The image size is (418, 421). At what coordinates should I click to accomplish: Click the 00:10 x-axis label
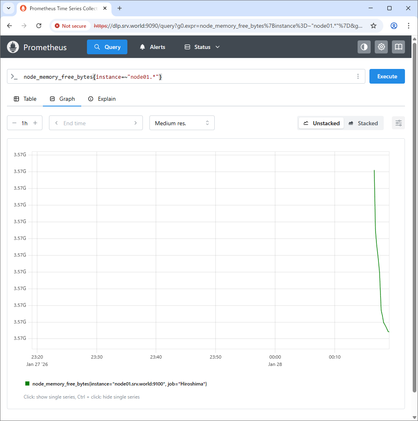pyautogui.click(x=335, y=357)
